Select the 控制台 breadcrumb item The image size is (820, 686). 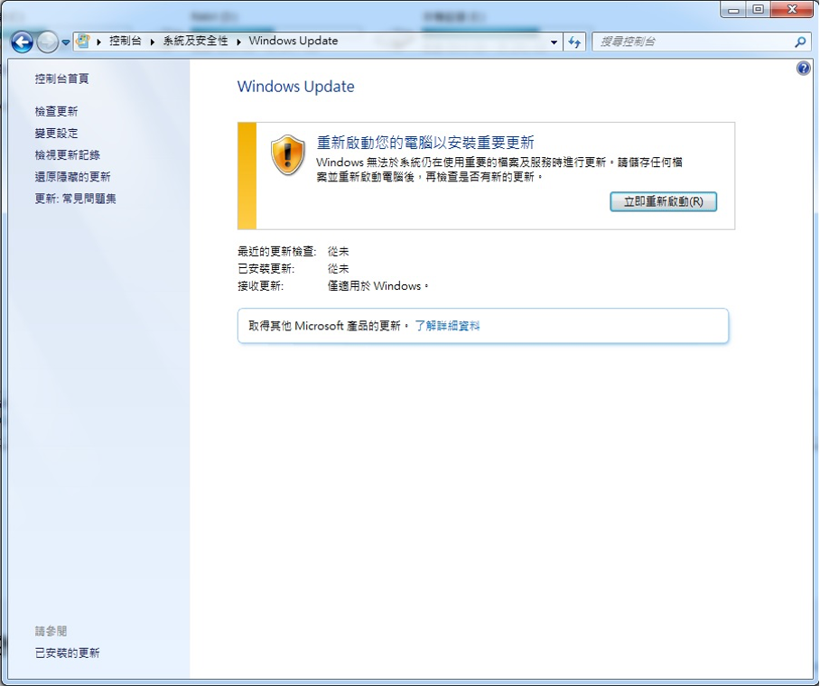click(125, 41)
